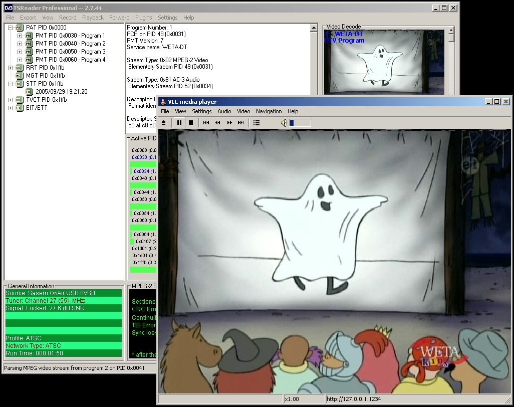This screenshot has height=407, width=514.
Task: Click 'Source: Sasem OnAir USB 8VSB' line
Action: [x=64, y=293]
